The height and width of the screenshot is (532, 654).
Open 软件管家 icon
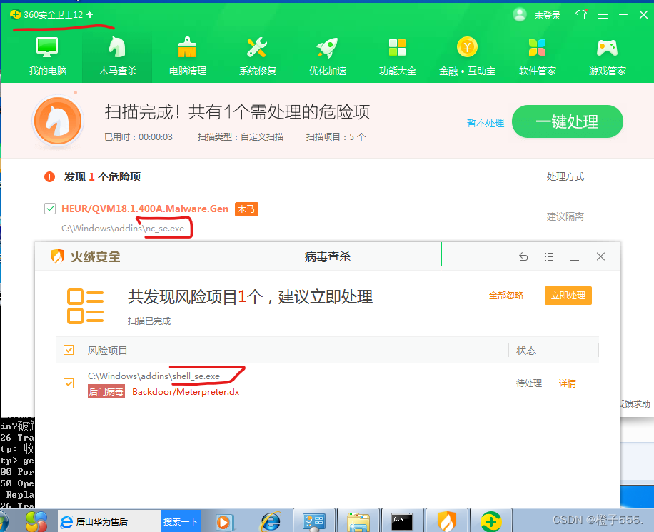coord(537,56)
